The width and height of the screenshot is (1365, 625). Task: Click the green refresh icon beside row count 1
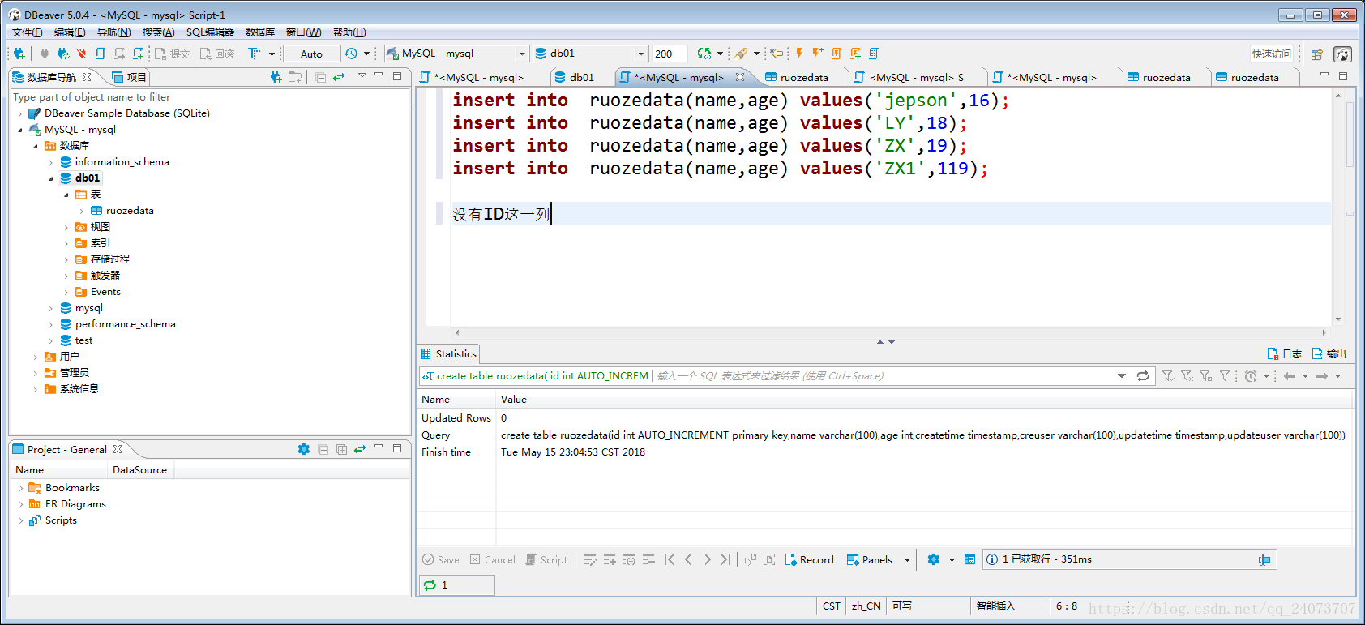[x=430, y=584]
